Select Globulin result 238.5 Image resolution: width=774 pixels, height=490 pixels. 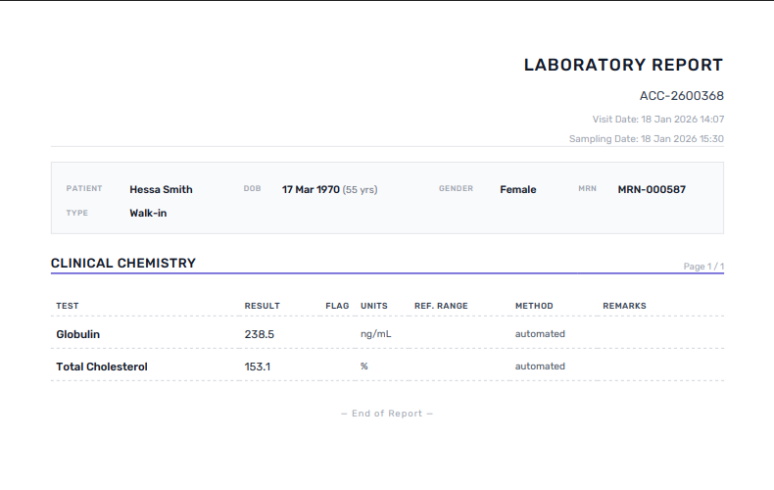pos(260,334)
